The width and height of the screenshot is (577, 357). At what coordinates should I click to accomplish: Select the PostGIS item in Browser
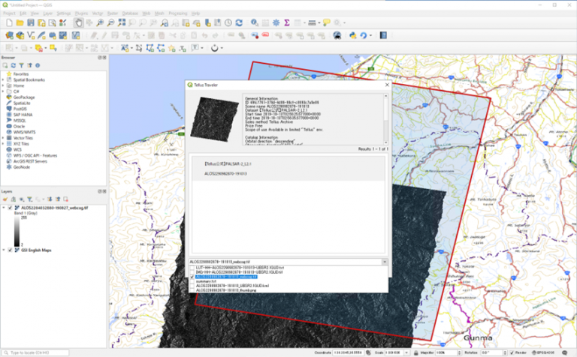(20, 109)
